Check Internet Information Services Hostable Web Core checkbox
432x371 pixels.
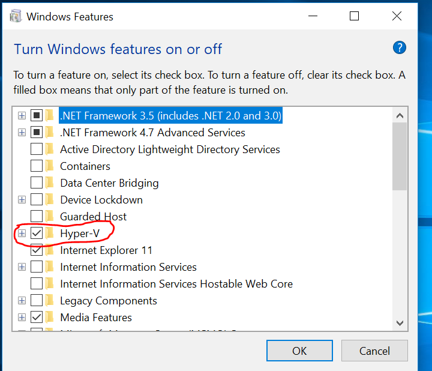click(x=37, y=283)
